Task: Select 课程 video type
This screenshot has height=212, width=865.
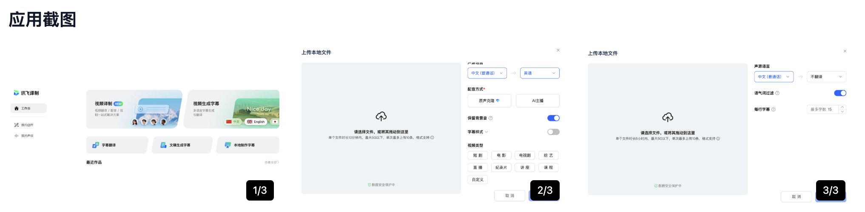Action: tap(548, 167)
